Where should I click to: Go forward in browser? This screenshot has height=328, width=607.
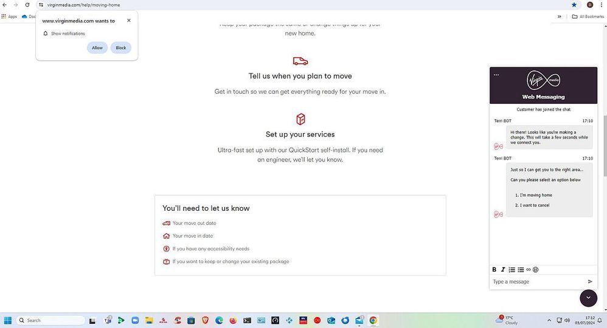(x=16, y=5)
